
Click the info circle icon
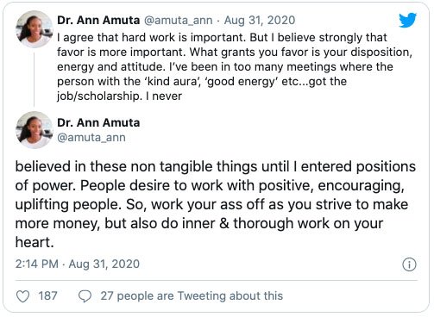pos(409,264)
